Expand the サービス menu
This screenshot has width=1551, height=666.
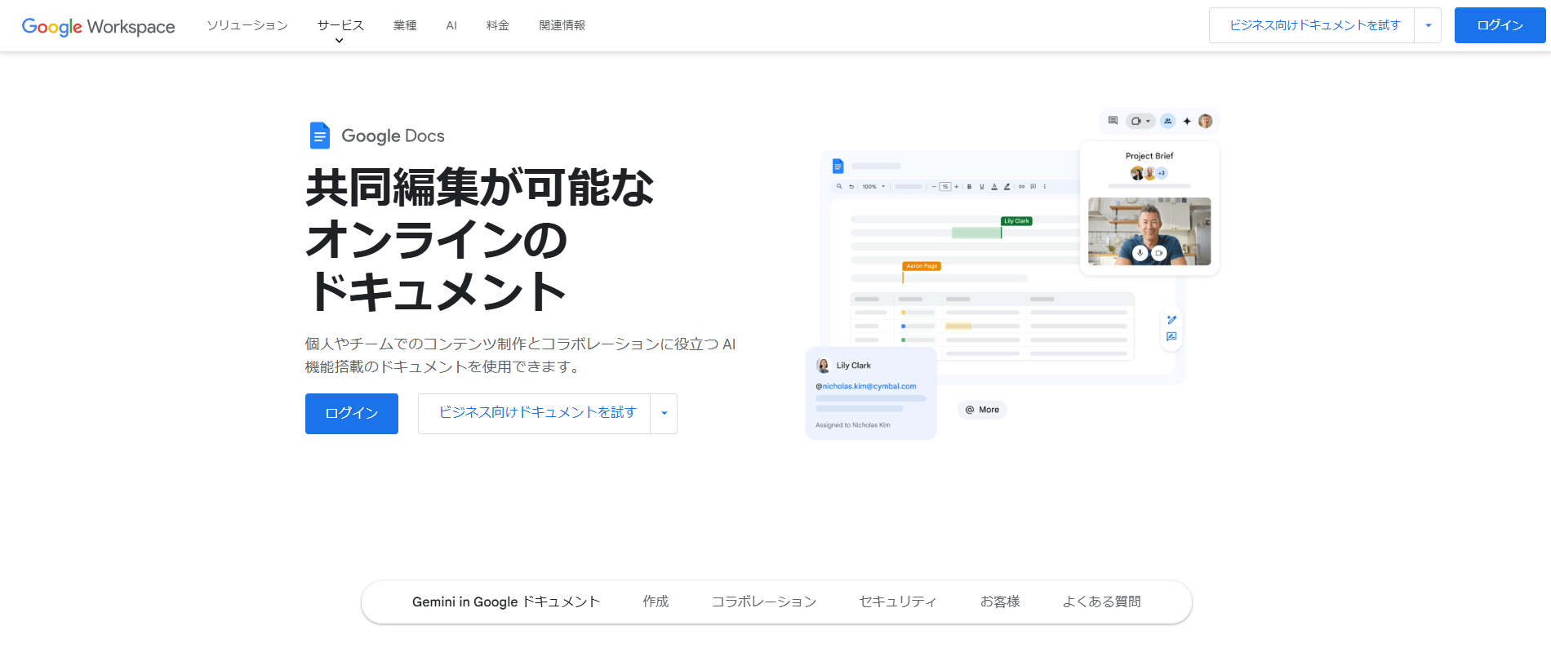[340, 25]
